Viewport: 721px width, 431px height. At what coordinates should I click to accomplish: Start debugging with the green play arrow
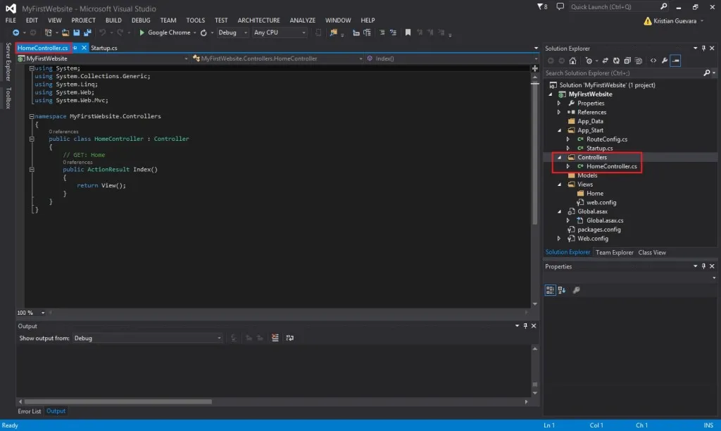tap(142, 32)
